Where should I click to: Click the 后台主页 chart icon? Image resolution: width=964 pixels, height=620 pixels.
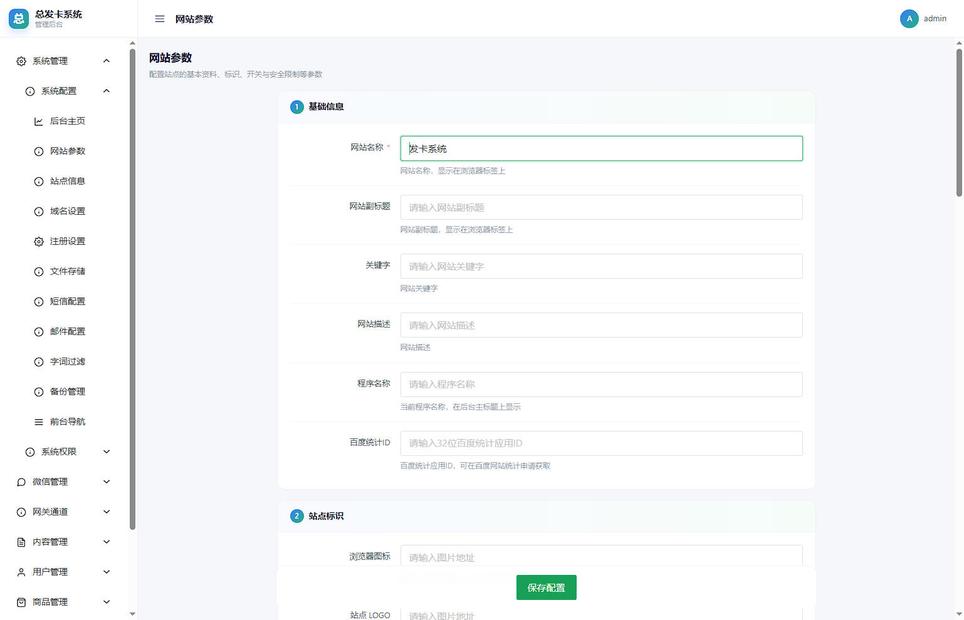click(x=39, y=121)
